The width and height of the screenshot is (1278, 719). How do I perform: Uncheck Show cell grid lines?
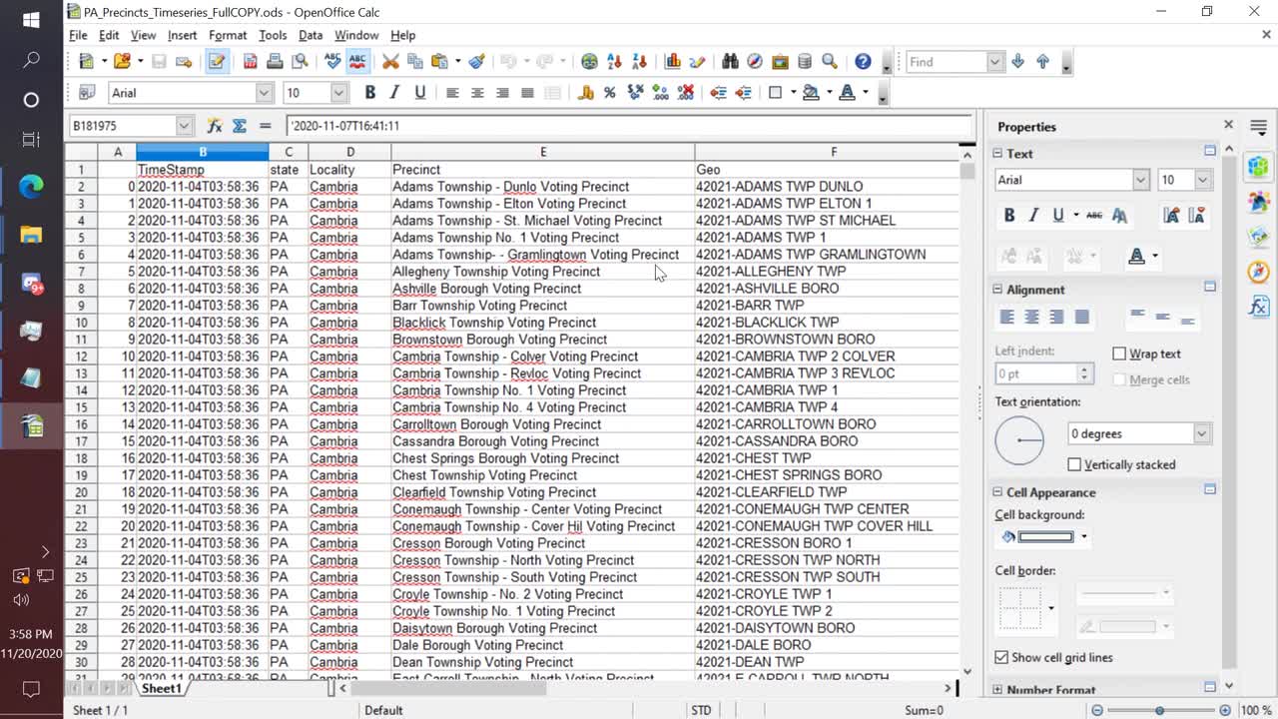tap(1001, 657)
